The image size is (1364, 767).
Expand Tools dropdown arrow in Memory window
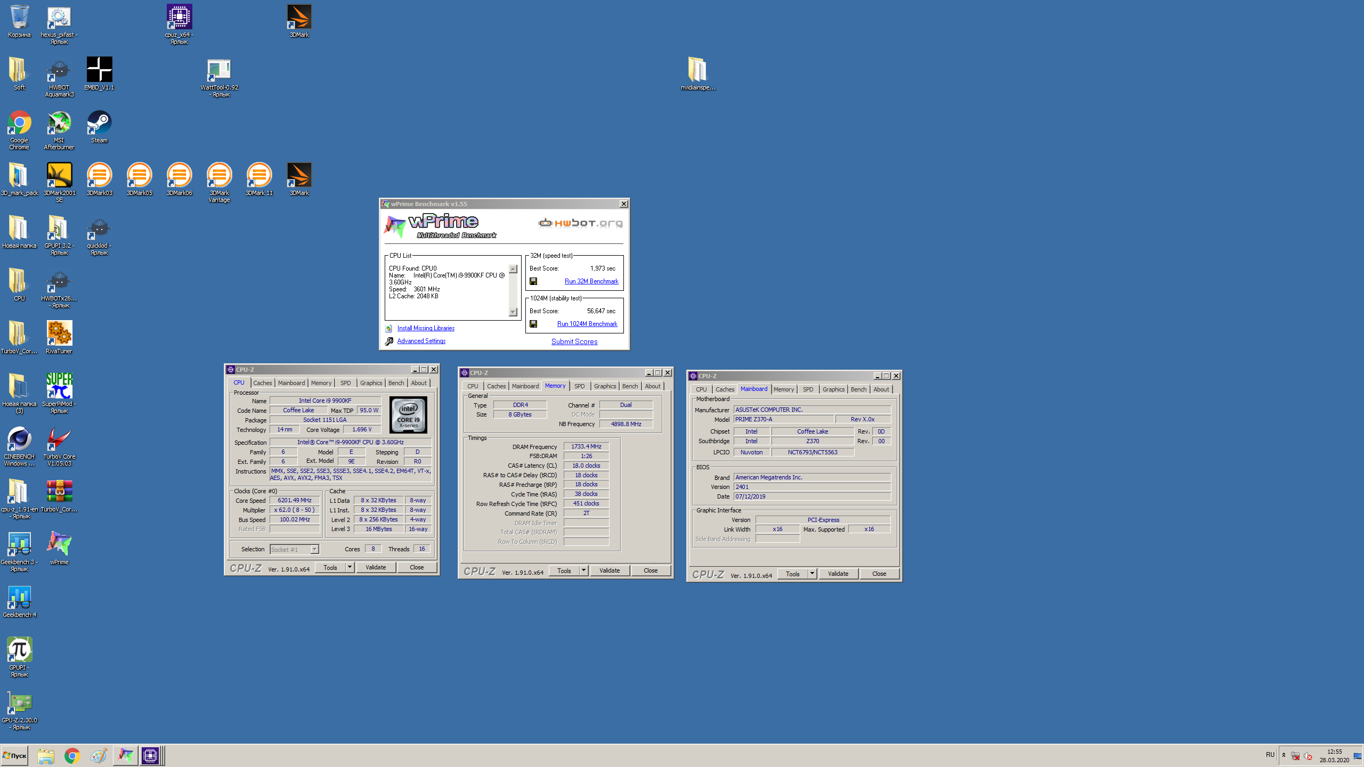pyautogui.click(x=583, y=570)
